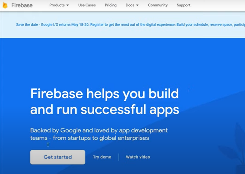
Task: Launch the Try demo link
Action: tap(102, 157)
